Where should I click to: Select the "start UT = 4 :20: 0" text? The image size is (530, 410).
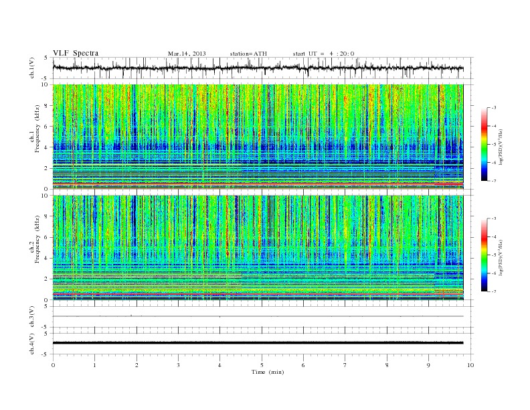pyautogui.click(x=323, y=54)
